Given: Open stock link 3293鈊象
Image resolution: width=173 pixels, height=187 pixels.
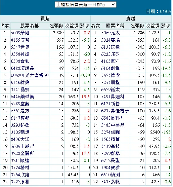Looking at the screenshot, I should 20,125.
